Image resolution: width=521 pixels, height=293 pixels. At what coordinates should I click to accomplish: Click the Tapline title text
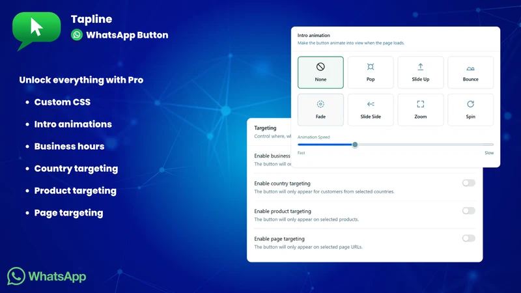(91, 20)
